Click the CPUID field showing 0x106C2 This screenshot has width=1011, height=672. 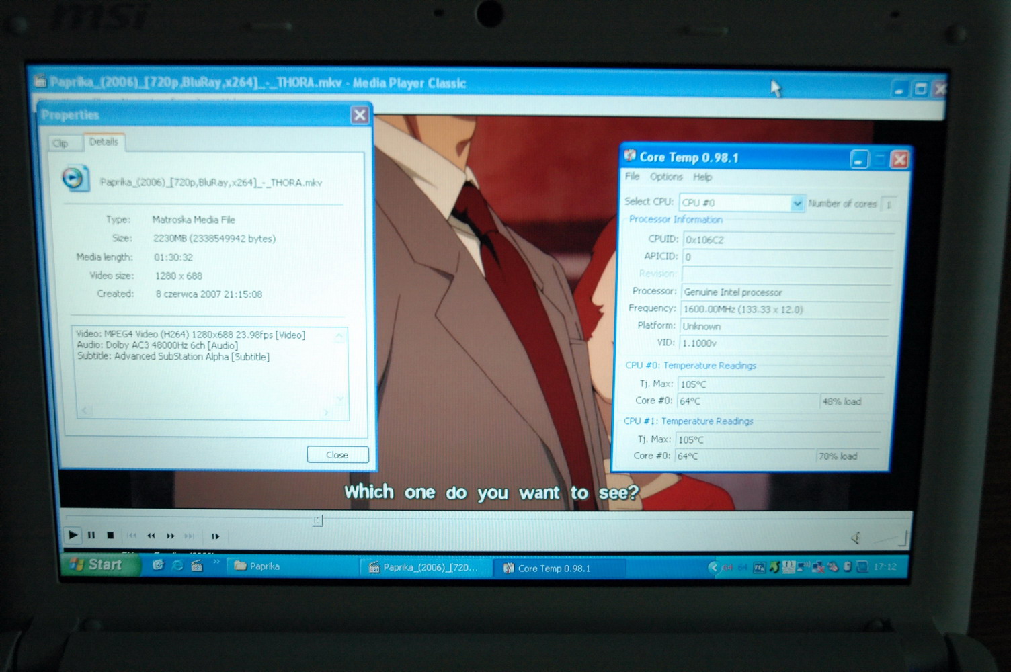pos(788,239)
